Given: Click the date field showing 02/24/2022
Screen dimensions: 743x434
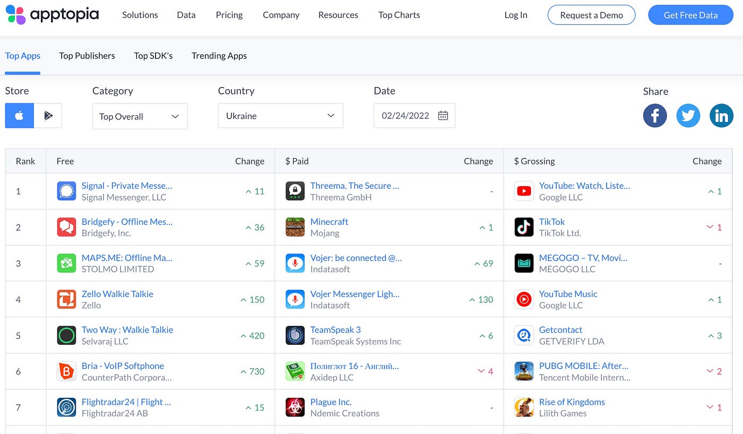Looking at the screenshot, I should tap(414, 116).
